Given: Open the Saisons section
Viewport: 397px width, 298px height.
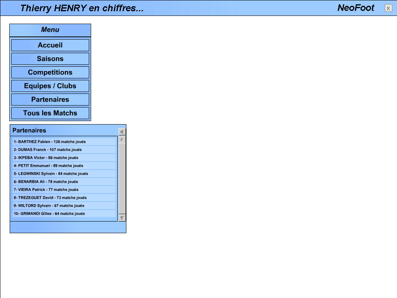Looking at the screenshot, I should click(x=50, y=59).
